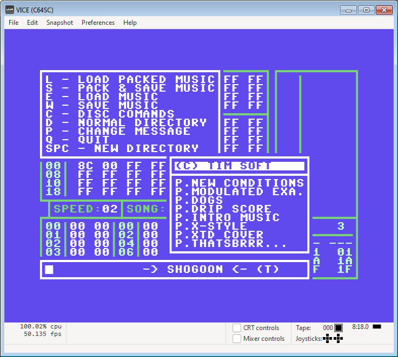398x357 pixels.
Task: Click the 'S - PACK & SAVE MUSIC' line
Action: tap(130, 88)
